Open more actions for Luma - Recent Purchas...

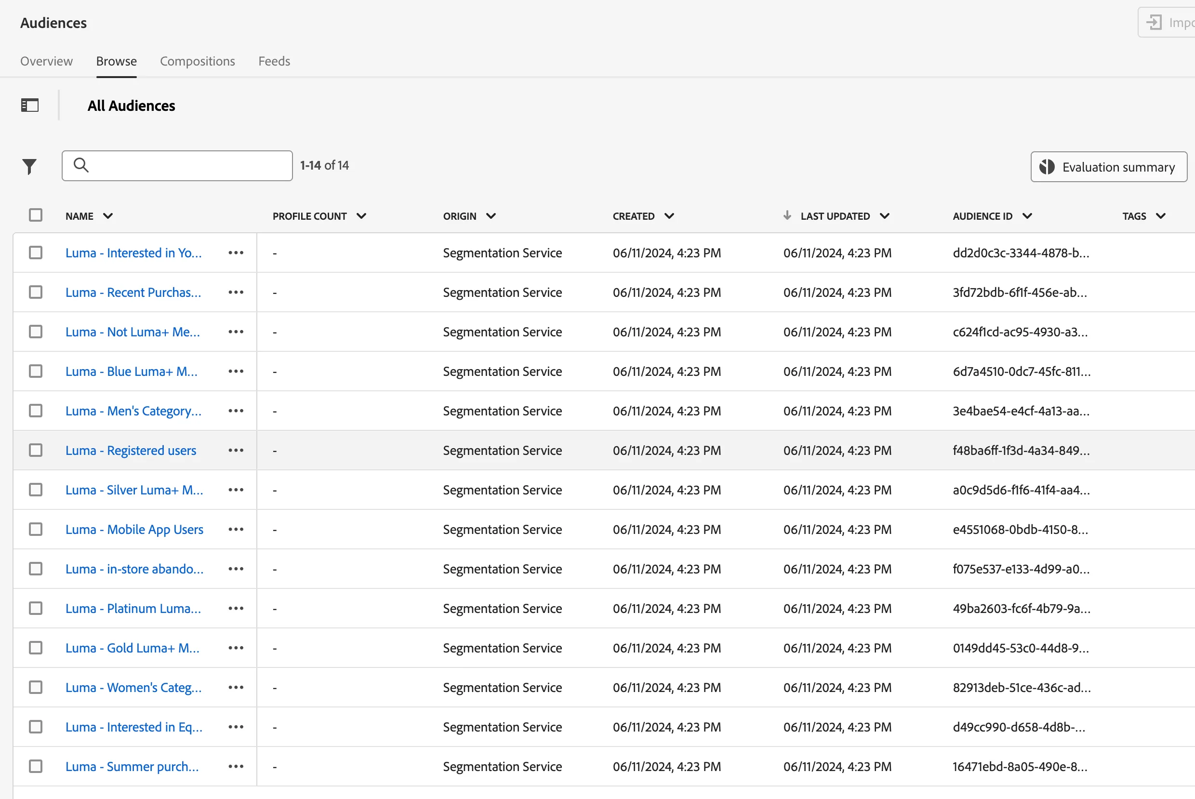(x=236, y=293)
